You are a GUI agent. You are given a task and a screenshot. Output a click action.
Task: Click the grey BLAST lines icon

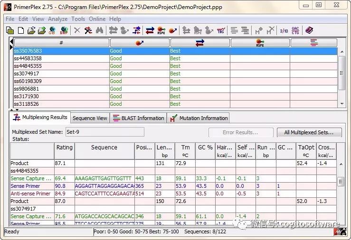(234, 30)
